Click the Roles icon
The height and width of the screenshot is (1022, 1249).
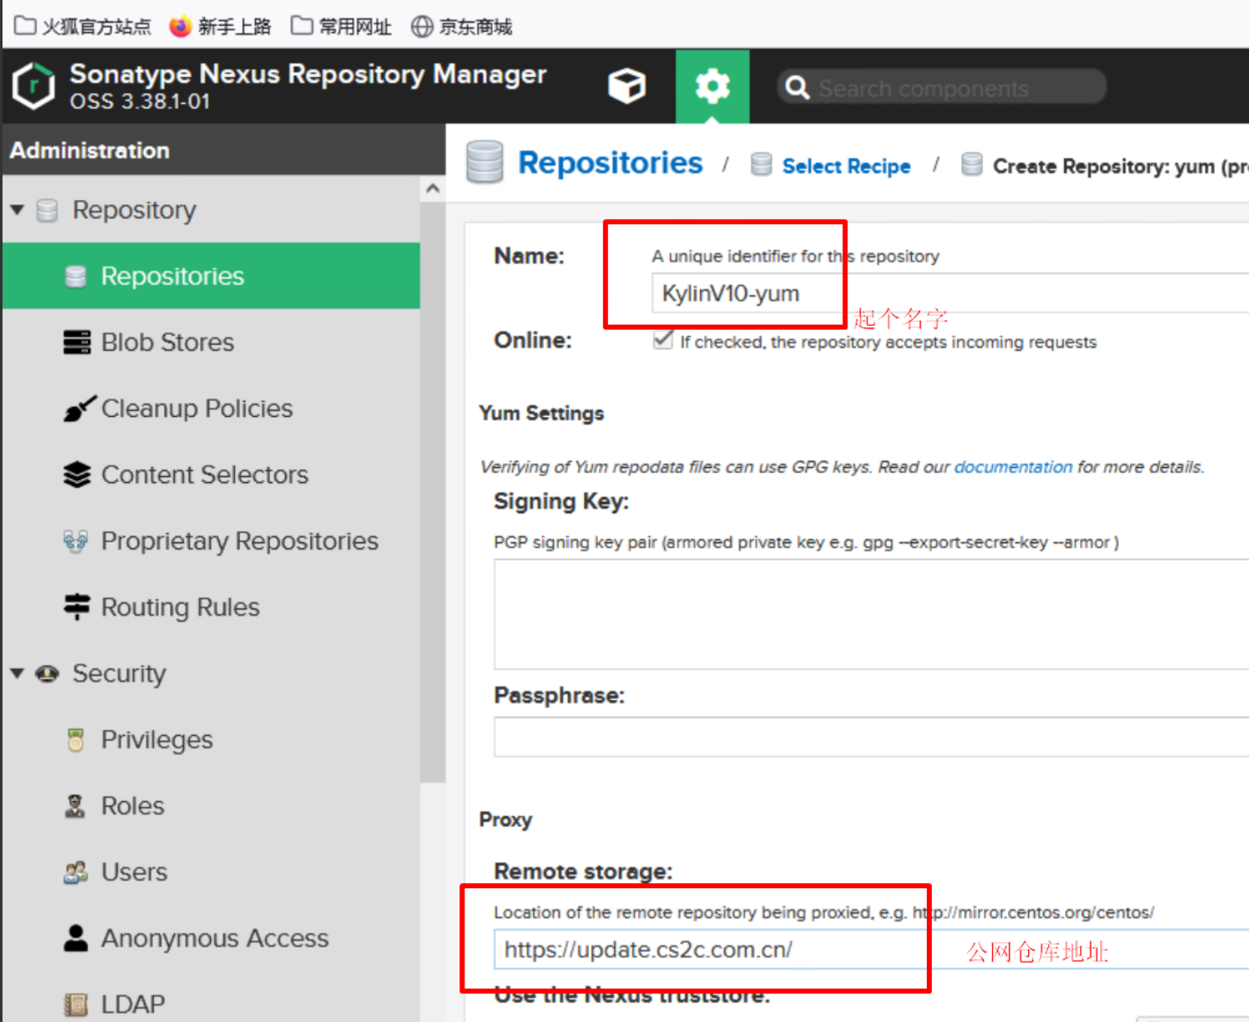[x=75, y=806]
